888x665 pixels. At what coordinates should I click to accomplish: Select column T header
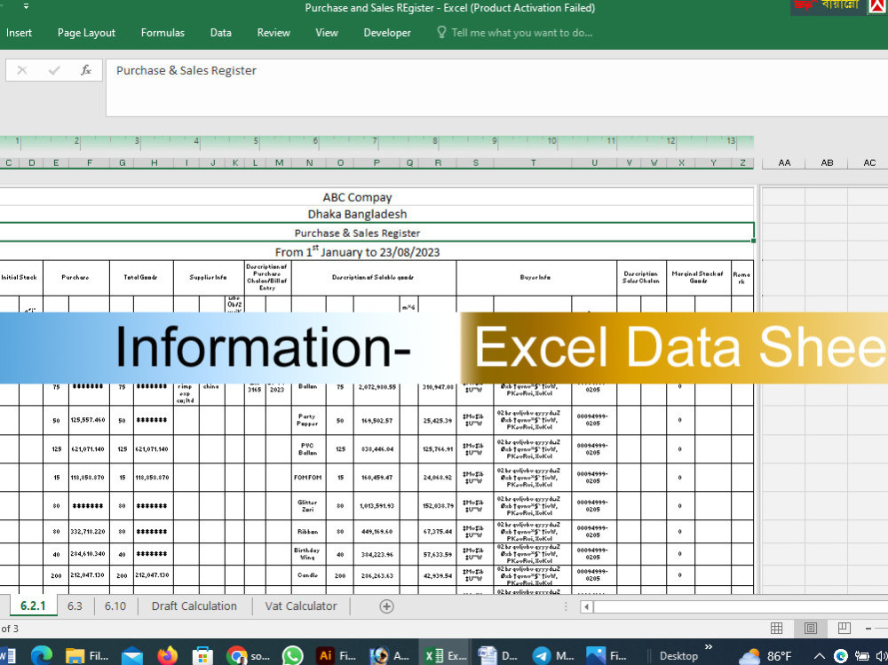tap(533, 162)
